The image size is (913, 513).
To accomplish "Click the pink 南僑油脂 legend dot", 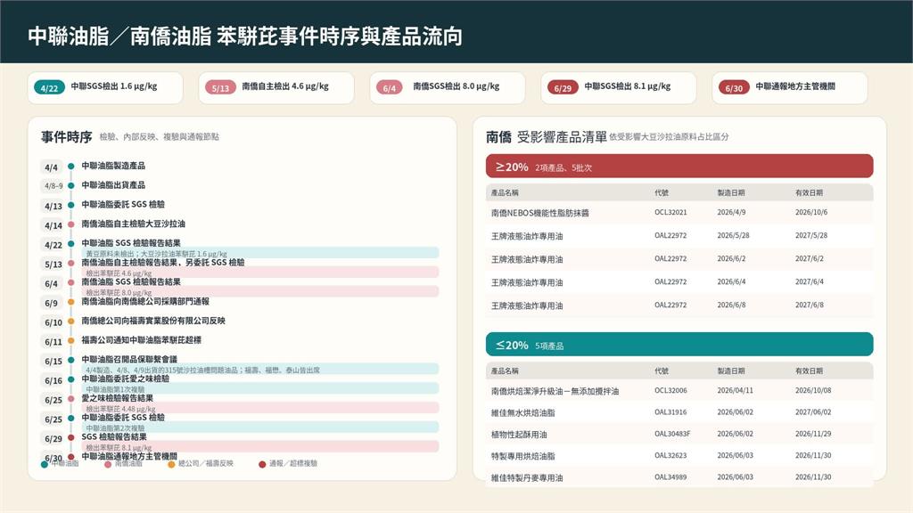I will tap(108, 464).
